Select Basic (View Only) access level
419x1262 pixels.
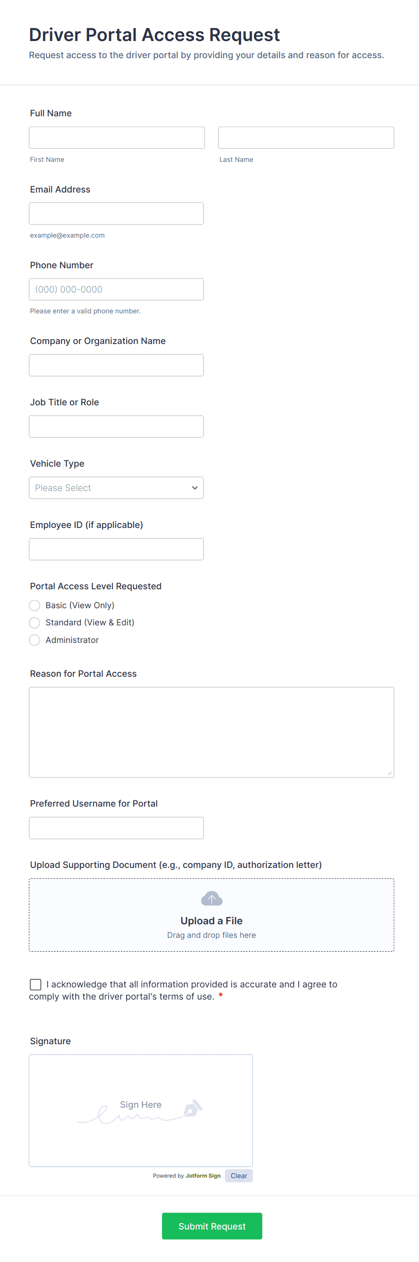(x=35, y=606)
